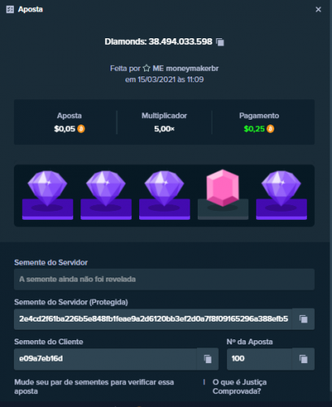
Task: Copy the Diamonds bet ID
Action: tap(220, 42)
